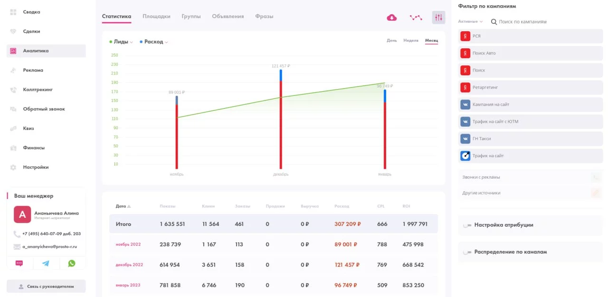Click the Обратный звонок icon
The height and width of the screenshot is (297, 608).
[x=13, y=109]
